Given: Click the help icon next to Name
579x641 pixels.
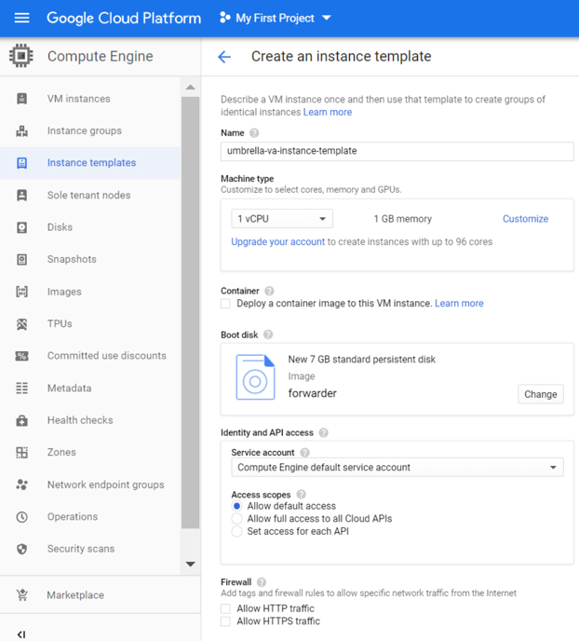Looking at the screenshot, I should [x=254, y=133].
